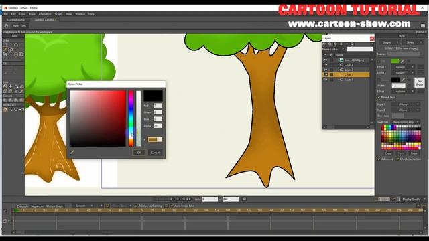The width and height of the screenshot is (429, 241).
Task: Click the onion skin icon in timeline toolbar
Action: pos(107,206)
